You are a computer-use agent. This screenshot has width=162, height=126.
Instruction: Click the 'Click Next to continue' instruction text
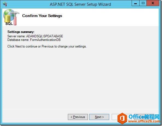(x=47, y=46)
